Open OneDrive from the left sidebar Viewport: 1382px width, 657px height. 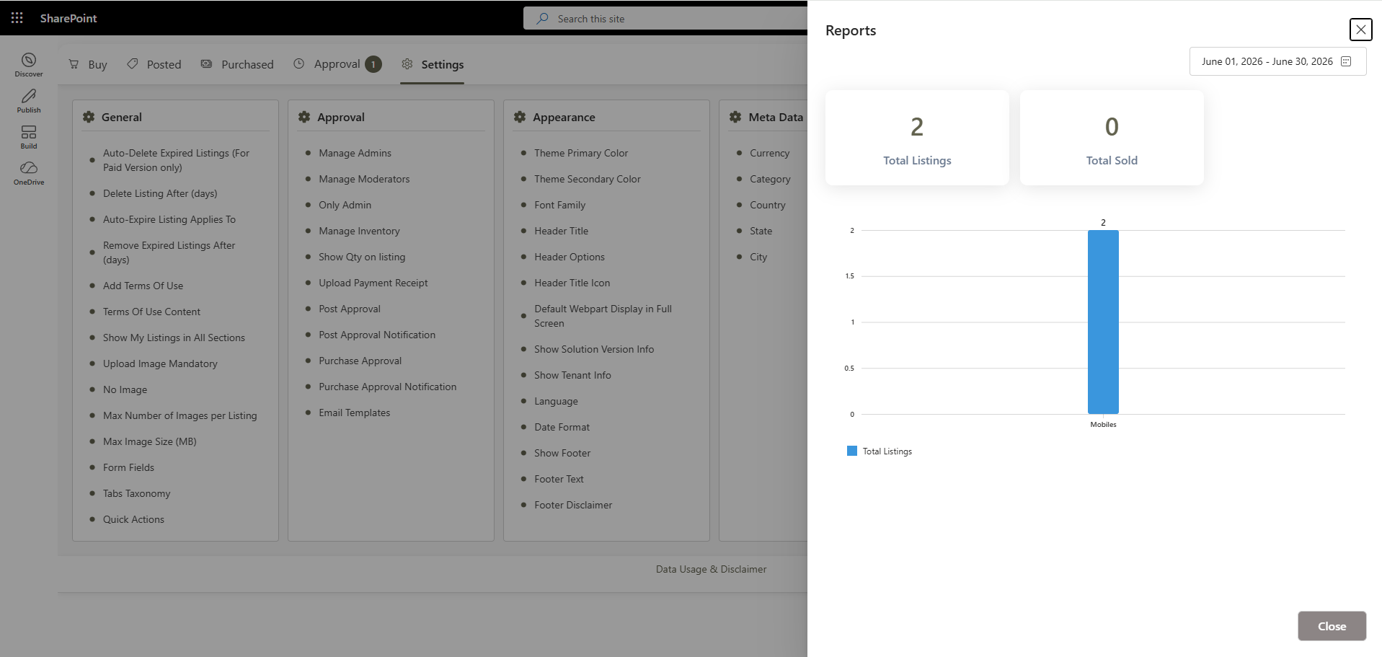29,173
